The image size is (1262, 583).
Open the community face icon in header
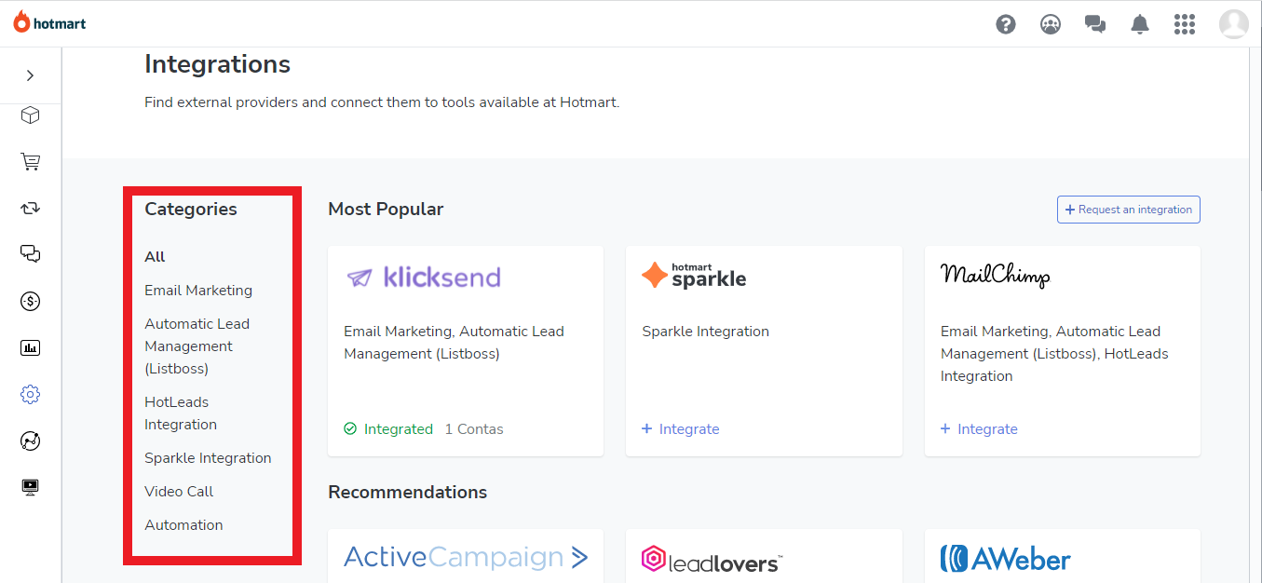[1051, 24]
